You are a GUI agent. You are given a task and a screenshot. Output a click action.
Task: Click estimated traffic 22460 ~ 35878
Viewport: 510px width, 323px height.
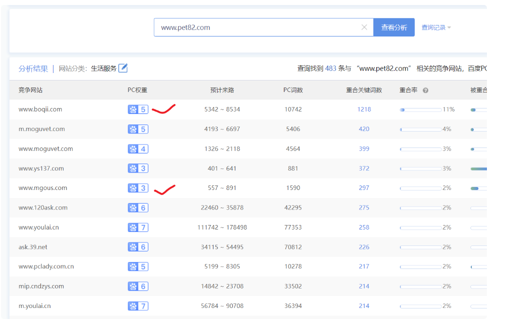point(222,207)
